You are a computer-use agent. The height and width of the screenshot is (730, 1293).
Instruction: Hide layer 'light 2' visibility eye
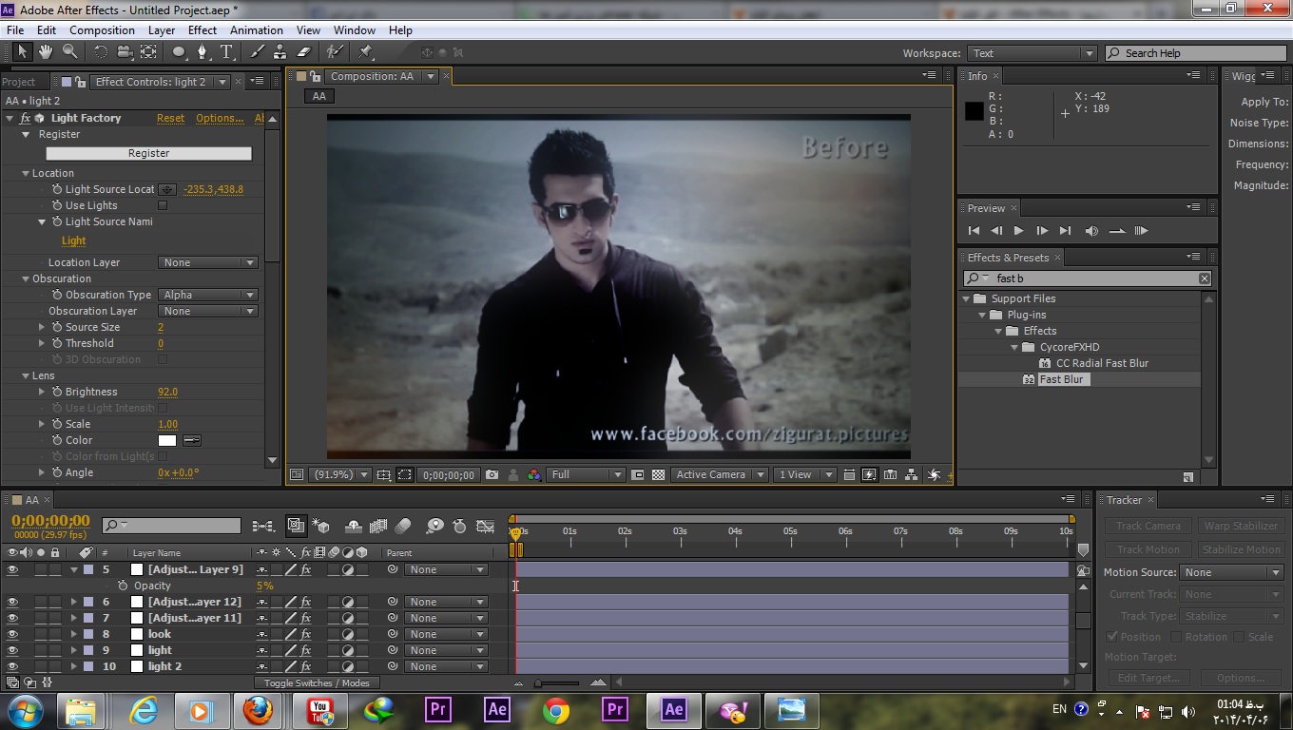click(x=12, y=666)
